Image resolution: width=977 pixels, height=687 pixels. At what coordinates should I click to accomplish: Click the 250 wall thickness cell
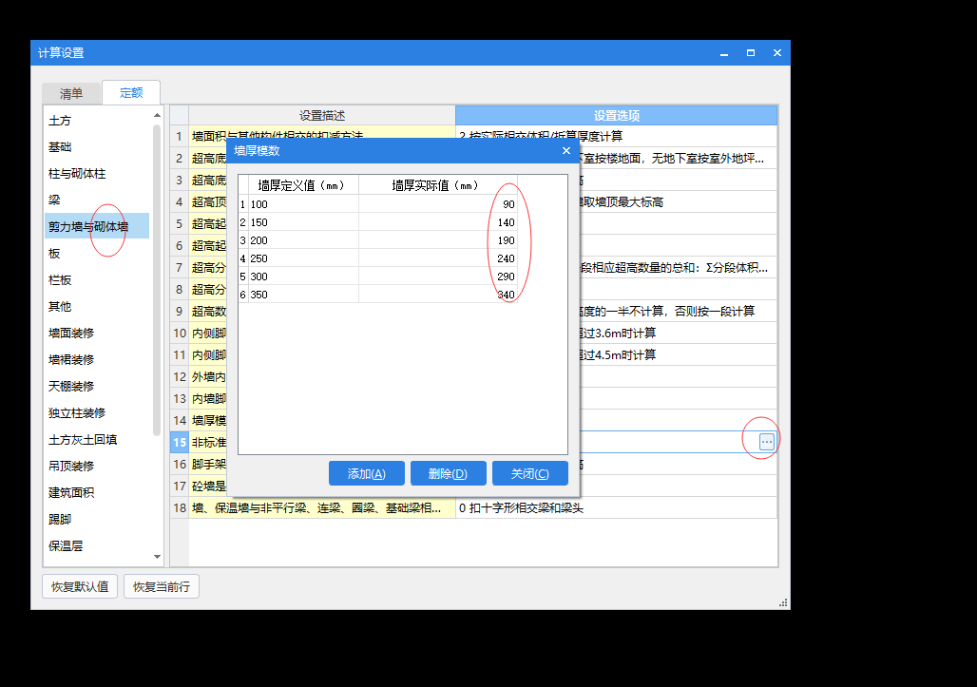303,258
